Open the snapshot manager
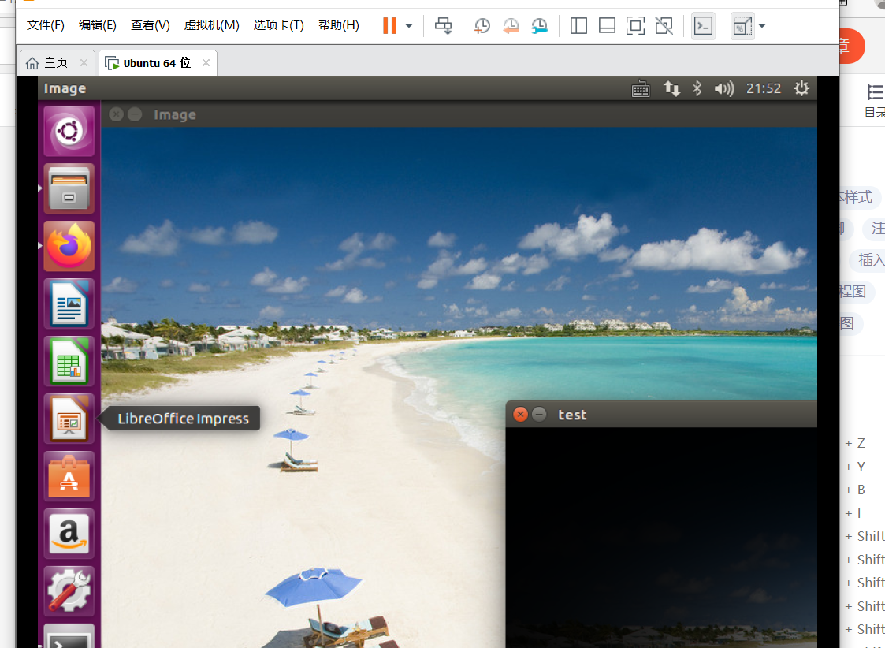 (x=540, y=25)
